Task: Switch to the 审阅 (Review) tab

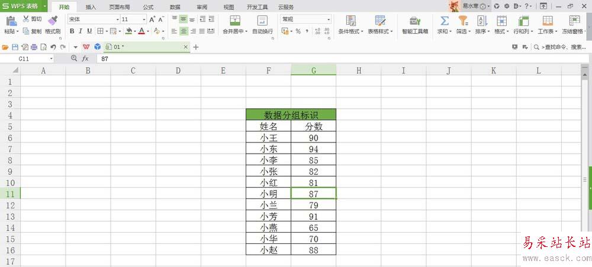Action: pyautogui.click(x=202, y=7)
